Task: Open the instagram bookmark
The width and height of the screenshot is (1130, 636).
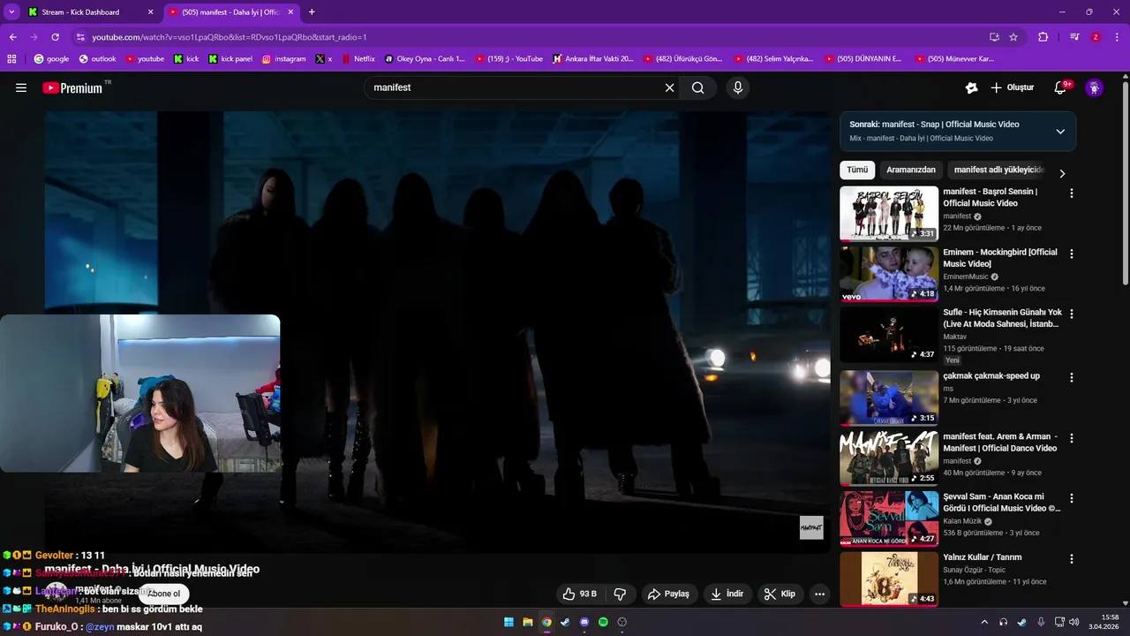Action: point(283,59)
